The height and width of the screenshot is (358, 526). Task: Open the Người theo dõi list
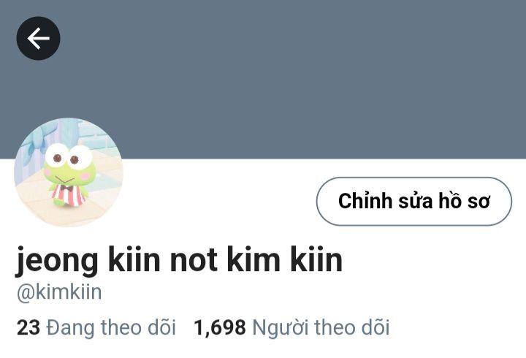coord(291,327)
